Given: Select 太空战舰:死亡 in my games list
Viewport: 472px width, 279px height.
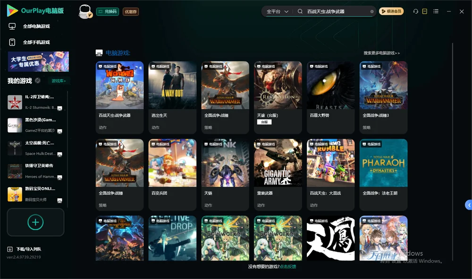Looking at the screenshot, I should click(35, 148).
